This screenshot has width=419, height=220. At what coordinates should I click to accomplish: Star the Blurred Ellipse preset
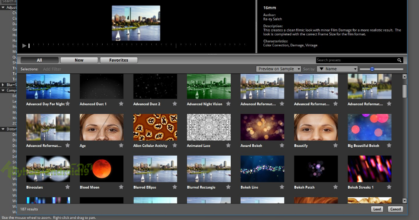175,187
